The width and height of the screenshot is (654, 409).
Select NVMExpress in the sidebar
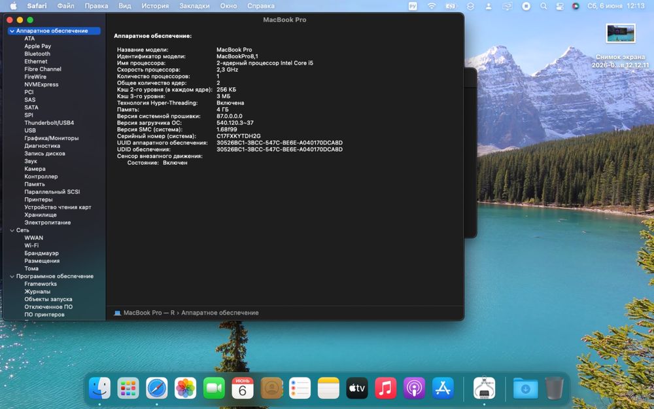pyautogui.click(x=41, y=84)
